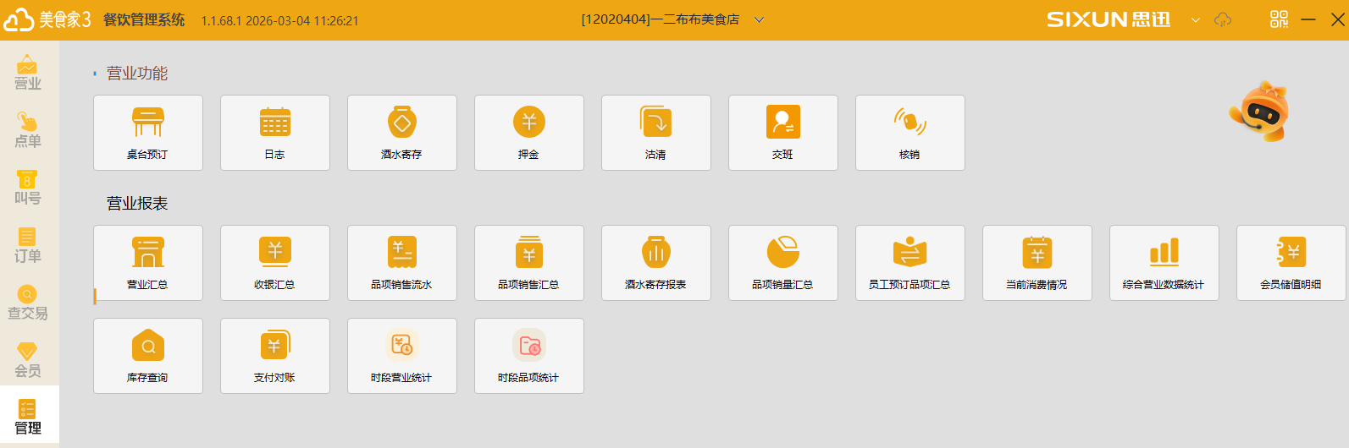
Task: Open the 日志 log calendar icon
Action: pyautogui.click(x=274, y=123)
